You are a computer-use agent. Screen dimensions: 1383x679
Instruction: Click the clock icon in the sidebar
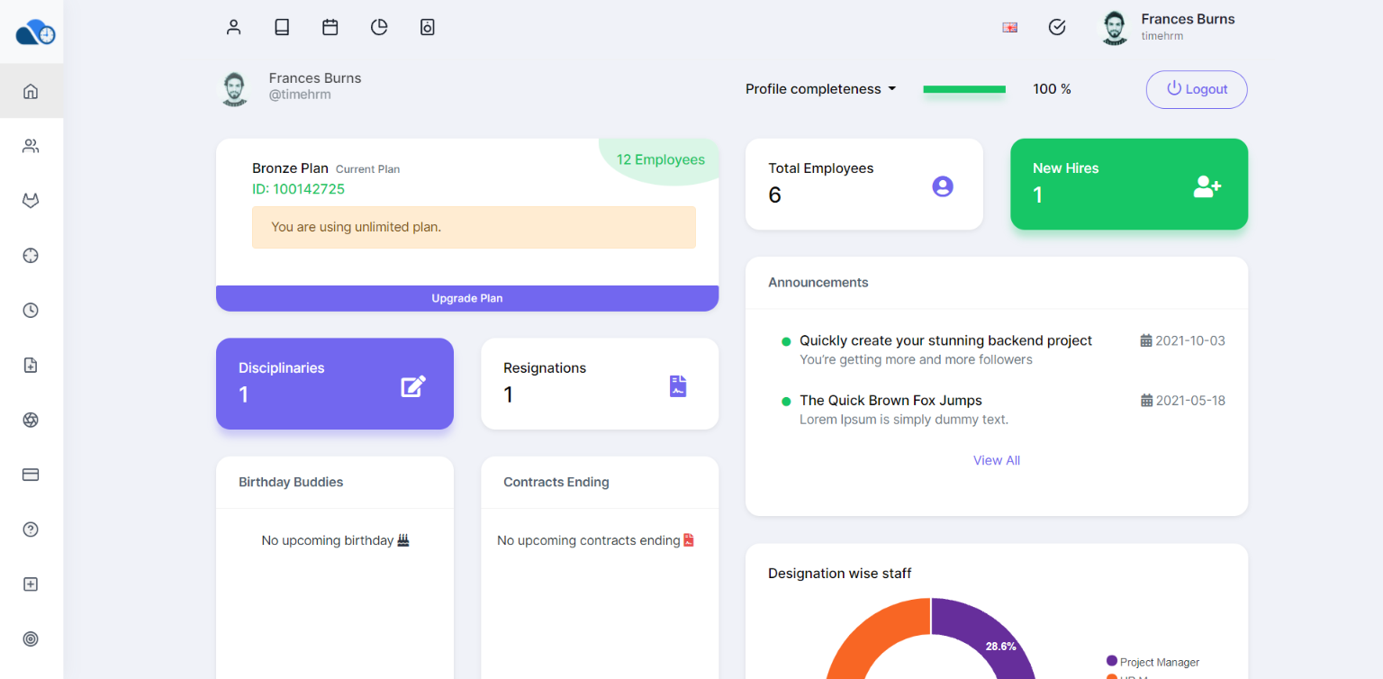31,311
